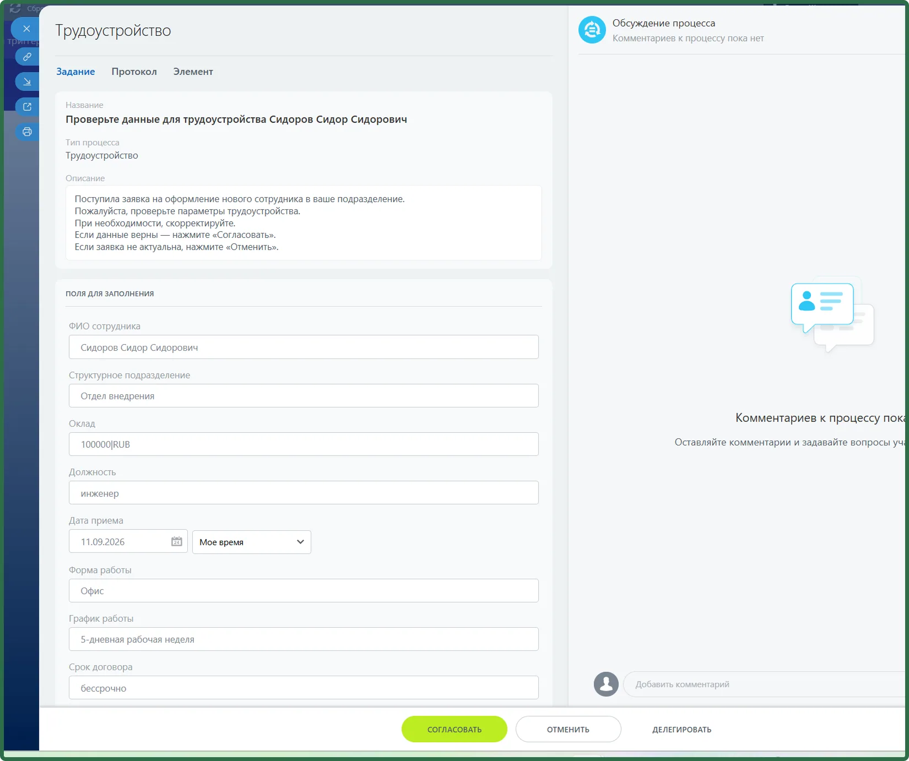This screenshot has width=909, height=761.
Task: Click the Делегировать link
Action: (x=681, y=730)
